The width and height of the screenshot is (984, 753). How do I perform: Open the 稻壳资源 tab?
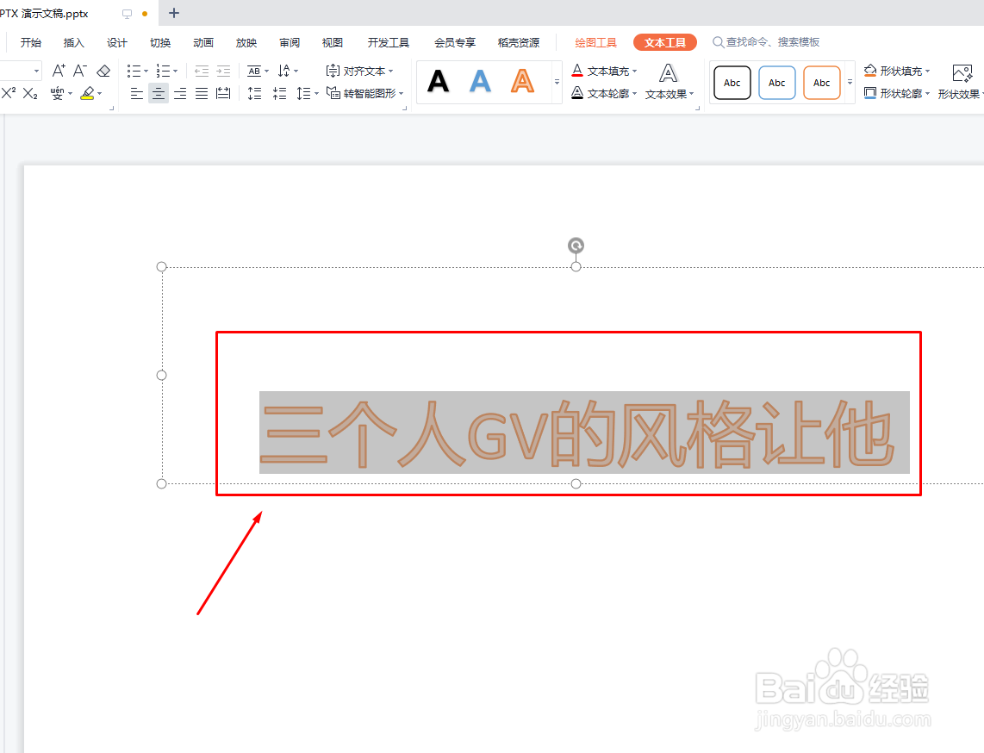[x=519, y=43]
